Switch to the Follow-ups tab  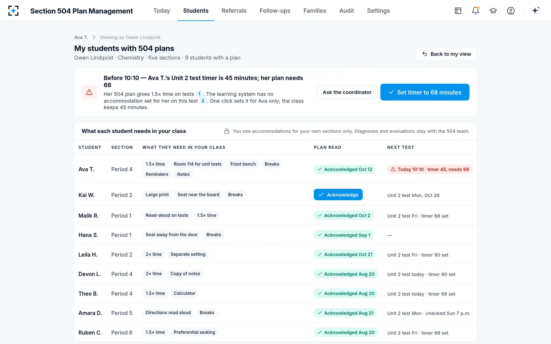coord(275,11)
